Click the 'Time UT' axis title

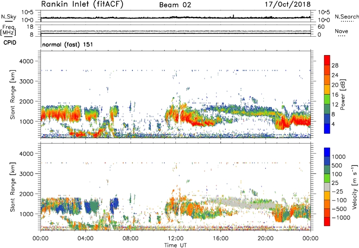pos(175,245)
